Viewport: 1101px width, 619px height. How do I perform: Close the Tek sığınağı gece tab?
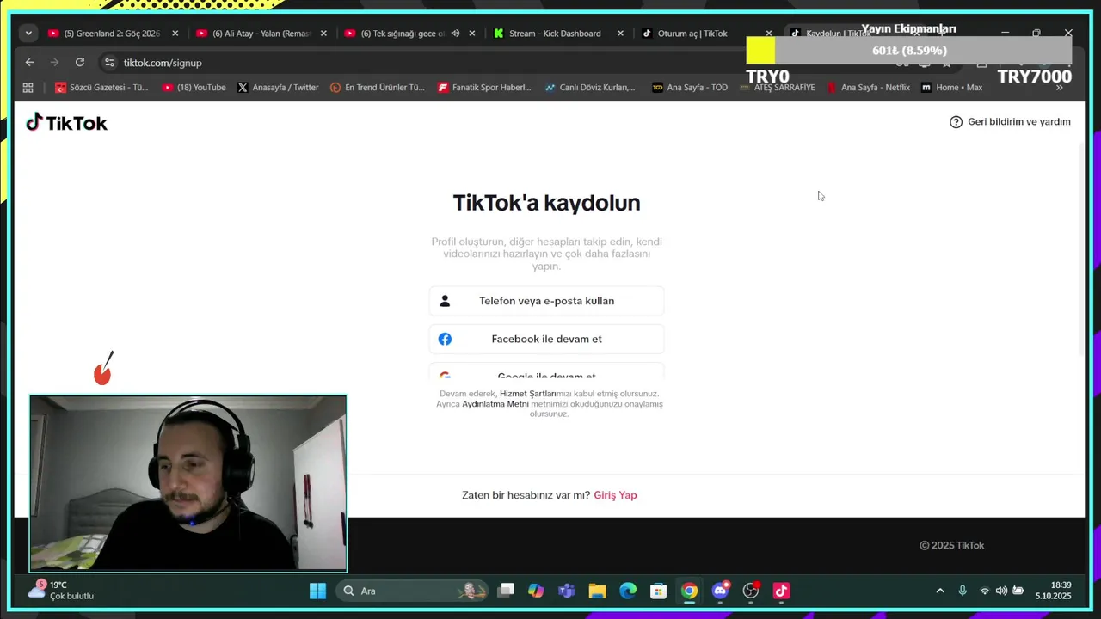tap(472, 34)
